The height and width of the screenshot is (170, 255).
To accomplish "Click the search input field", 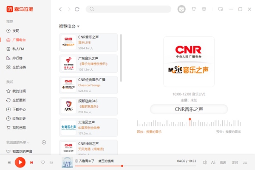I will (127, 9).
